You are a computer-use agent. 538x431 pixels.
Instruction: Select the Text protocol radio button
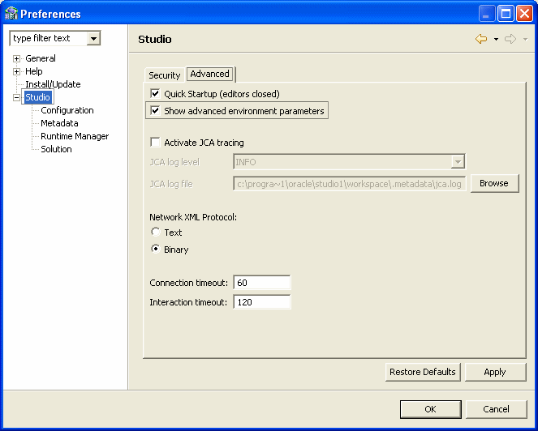tap(155, 233)
